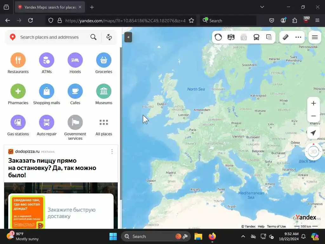This screenshot has width=325, height=244.
Task: Click the Help link on map
Action: pyautogui.click(x=261, y=226)
